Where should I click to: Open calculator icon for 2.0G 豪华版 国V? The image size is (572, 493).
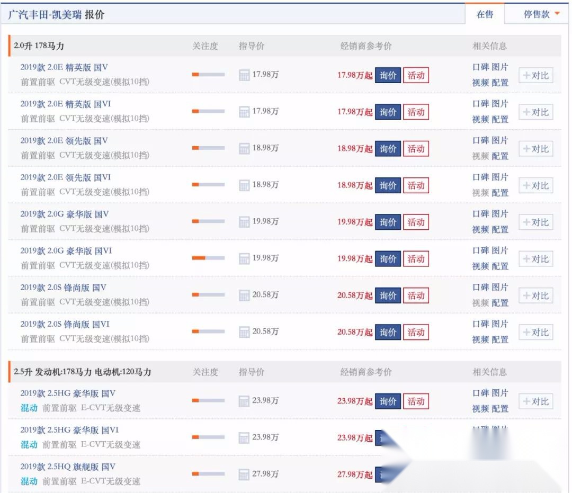[244, 222]
